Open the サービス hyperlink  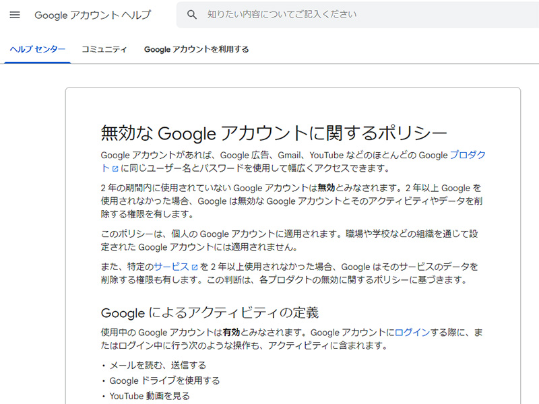click(x=171, y=267)
